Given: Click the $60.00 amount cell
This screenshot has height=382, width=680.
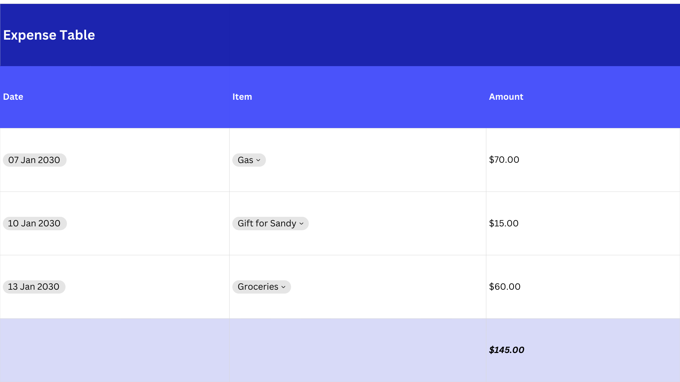Looking at the screenshot, I should tap(505, 286).
